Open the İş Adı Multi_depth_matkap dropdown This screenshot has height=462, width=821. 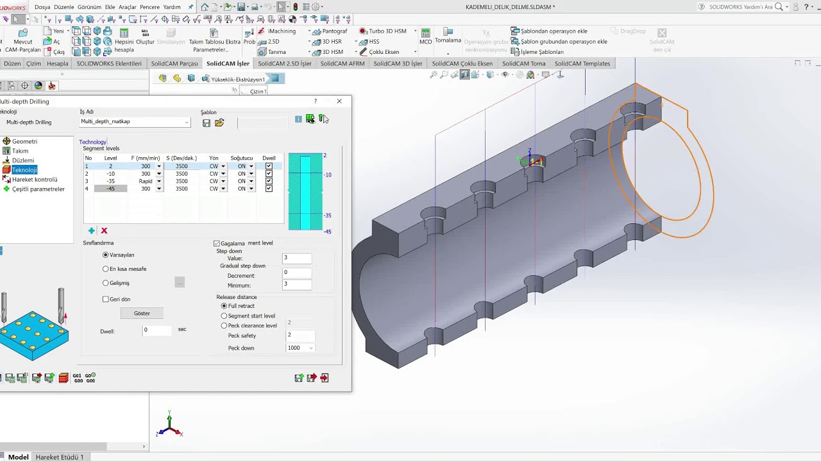tap(187, 122)
